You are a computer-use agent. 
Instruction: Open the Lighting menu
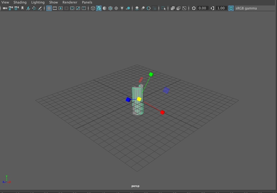38,2
